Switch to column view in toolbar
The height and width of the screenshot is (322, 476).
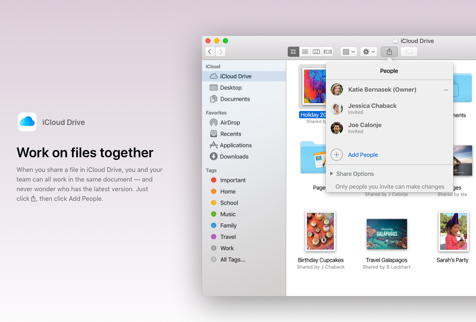(316, 52)
